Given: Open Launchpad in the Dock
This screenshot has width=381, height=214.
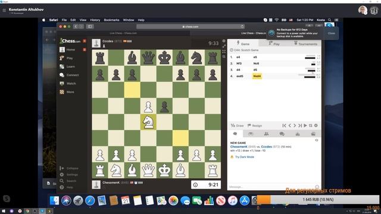Looking at the screenshot, I should coord(78,201).
